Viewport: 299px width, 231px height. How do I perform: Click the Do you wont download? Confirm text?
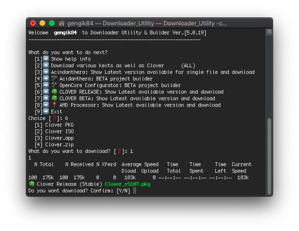(x=71, y=191)
